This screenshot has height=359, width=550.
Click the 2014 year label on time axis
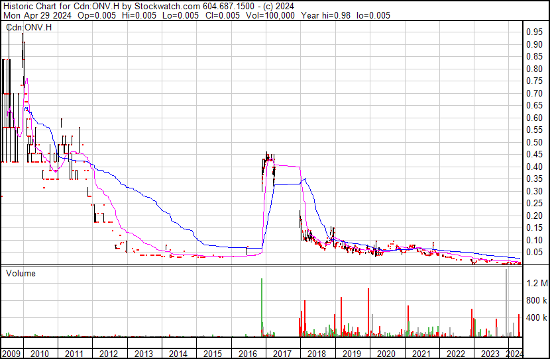click(178, 354)
